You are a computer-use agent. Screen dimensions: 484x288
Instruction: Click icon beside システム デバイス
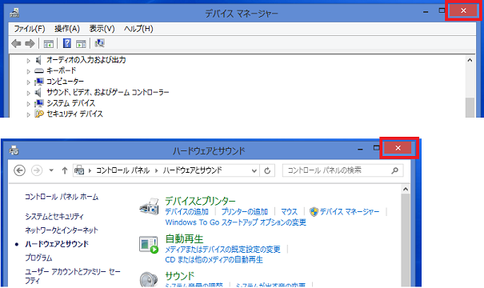[39, 103]
